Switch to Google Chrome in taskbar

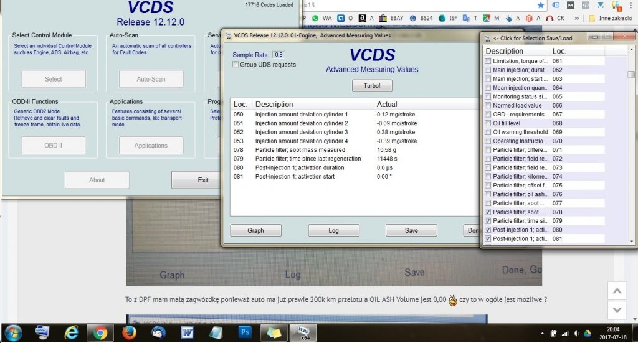[100, 333]
